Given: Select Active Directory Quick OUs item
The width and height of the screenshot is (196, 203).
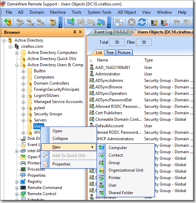Looking at the screenshot, I should pos(52,59).
